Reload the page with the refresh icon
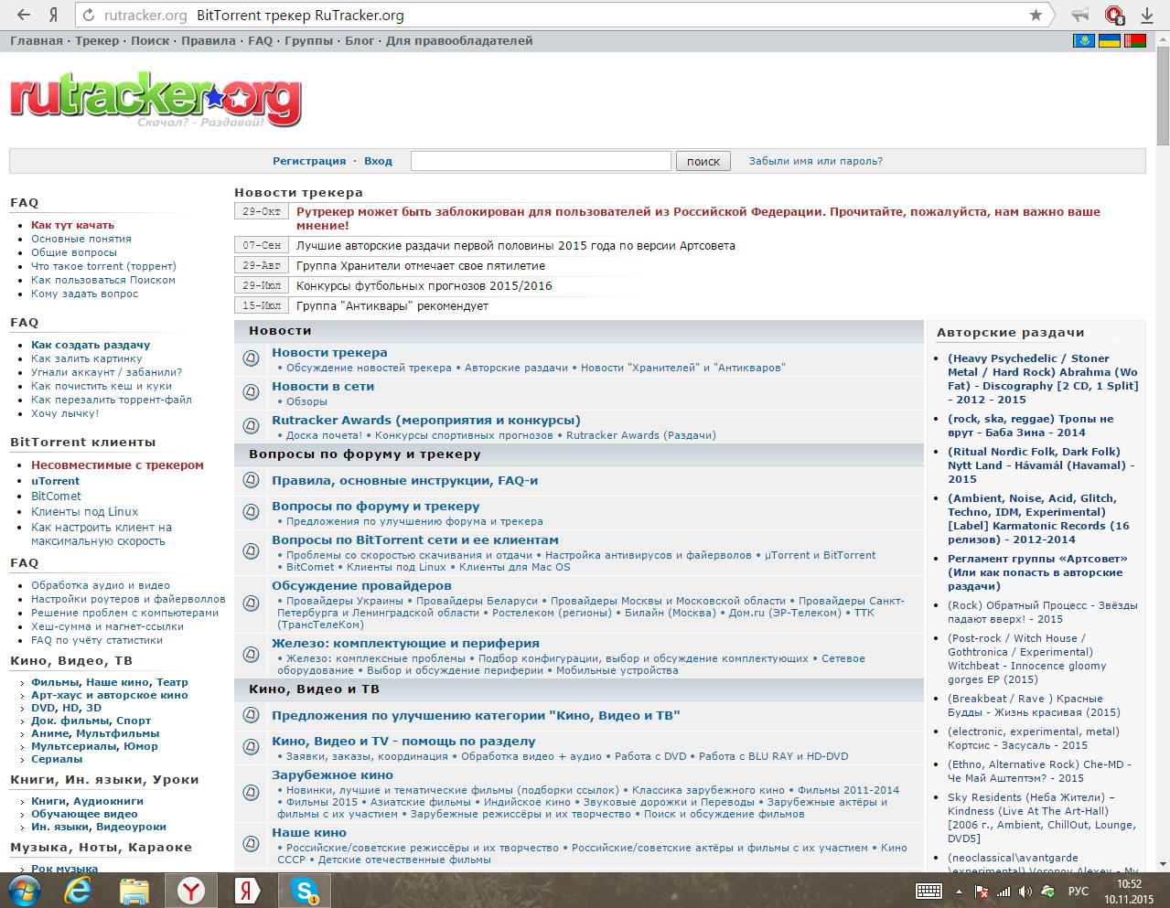 click(88, 15)
